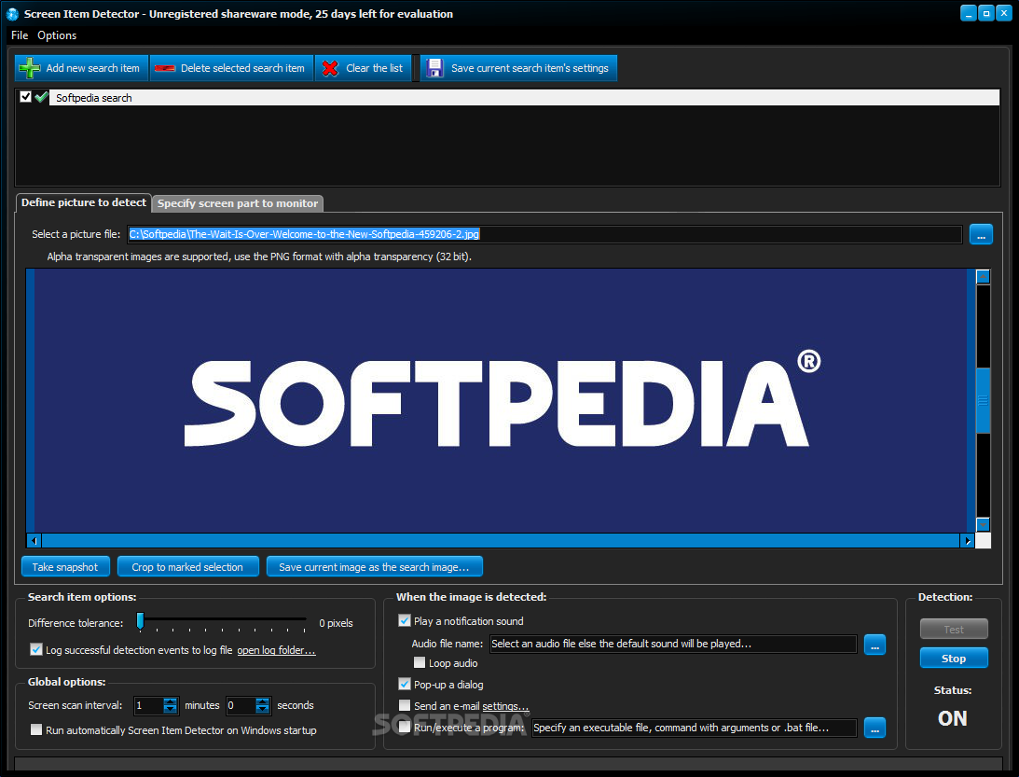This screenshot has width=1019, height=777.
Task: Uncheck the Softpedia search item checkbox
Action: [x=25, y=97]
